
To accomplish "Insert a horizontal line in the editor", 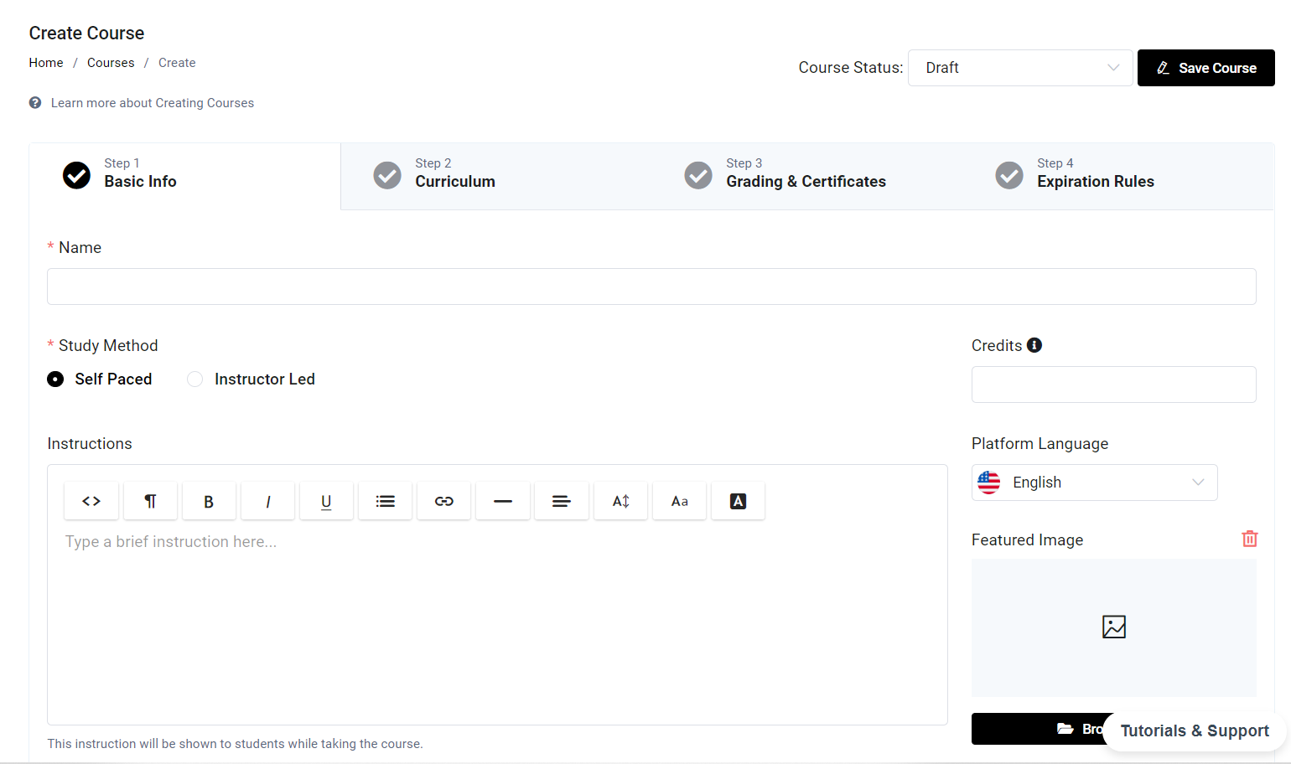I will (x=503, y=501).
